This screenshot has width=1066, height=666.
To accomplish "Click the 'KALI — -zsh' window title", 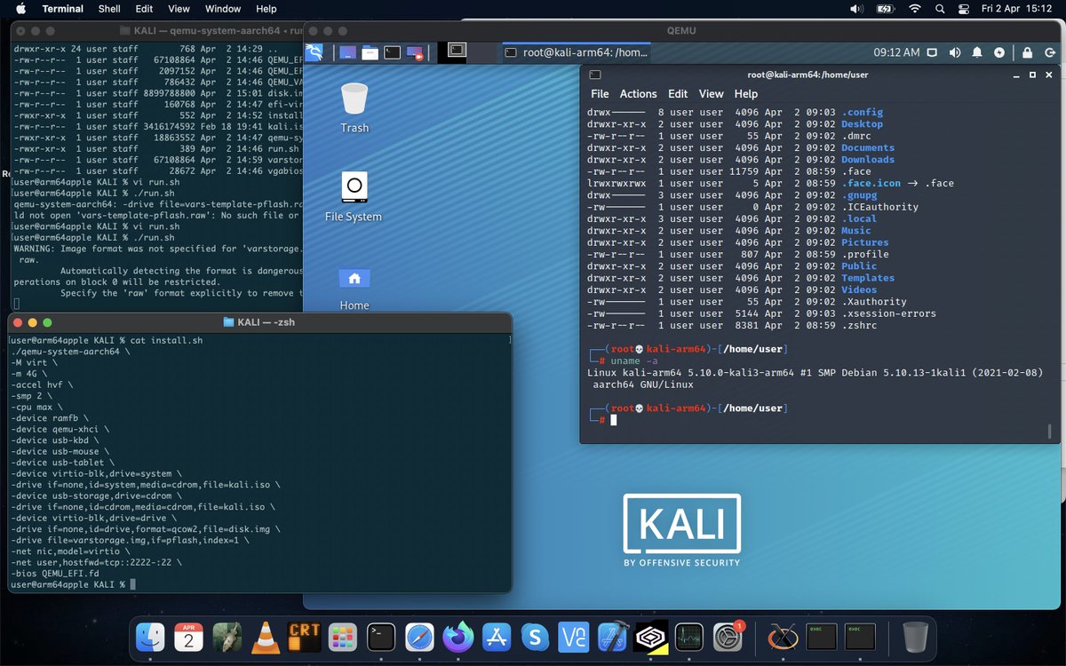I will point(267,321).
